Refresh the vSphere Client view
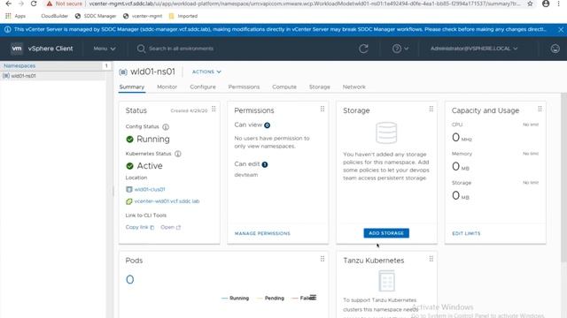This screenshot has width=567, height=318. (363, 49)
